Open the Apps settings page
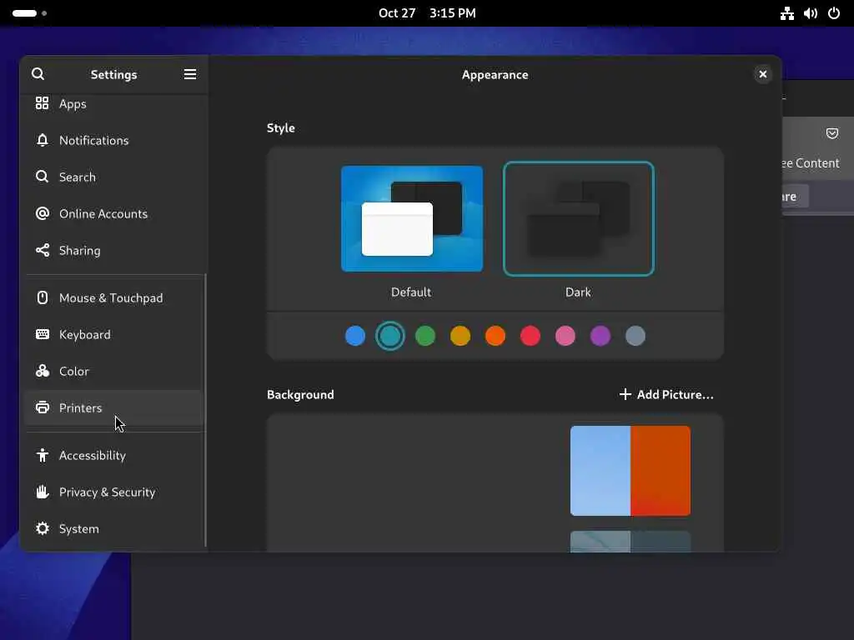Viewport: 854px width, 640px height. (x=113, y=103)
